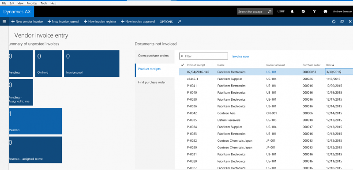This screenshot has height=170, width=353.
Task: Click New invoice register
Action: click(100, 22)
